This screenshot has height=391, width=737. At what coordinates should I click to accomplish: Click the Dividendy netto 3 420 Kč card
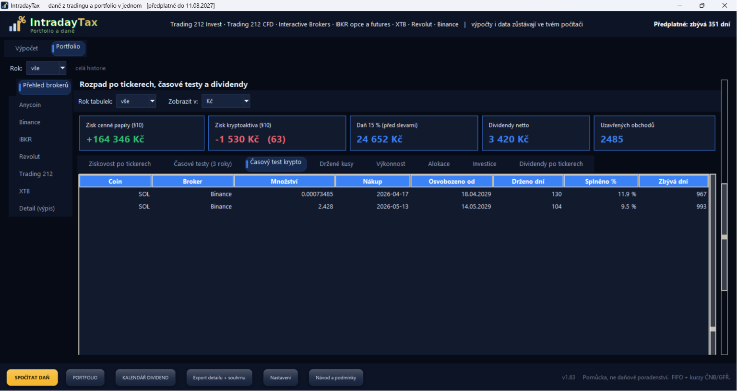536,133
